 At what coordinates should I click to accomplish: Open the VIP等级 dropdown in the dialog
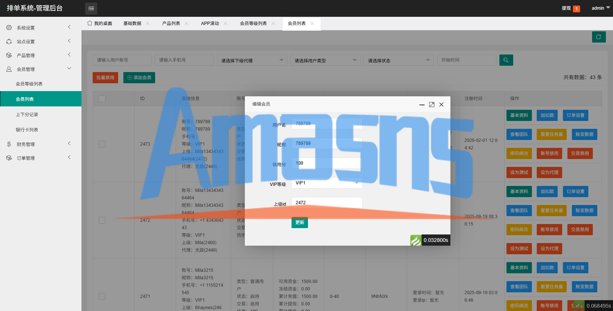(x=327, y=183)
